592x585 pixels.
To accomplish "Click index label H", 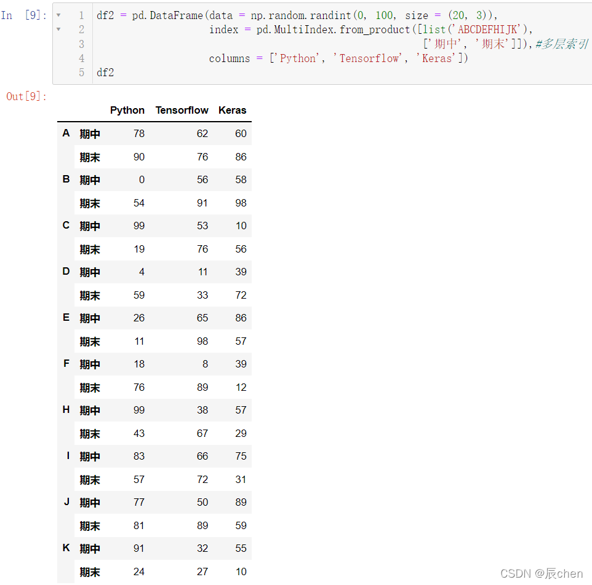I will [66, 409].
